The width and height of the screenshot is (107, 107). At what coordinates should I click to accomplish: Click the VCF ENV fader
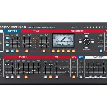[x=57, y=66]
